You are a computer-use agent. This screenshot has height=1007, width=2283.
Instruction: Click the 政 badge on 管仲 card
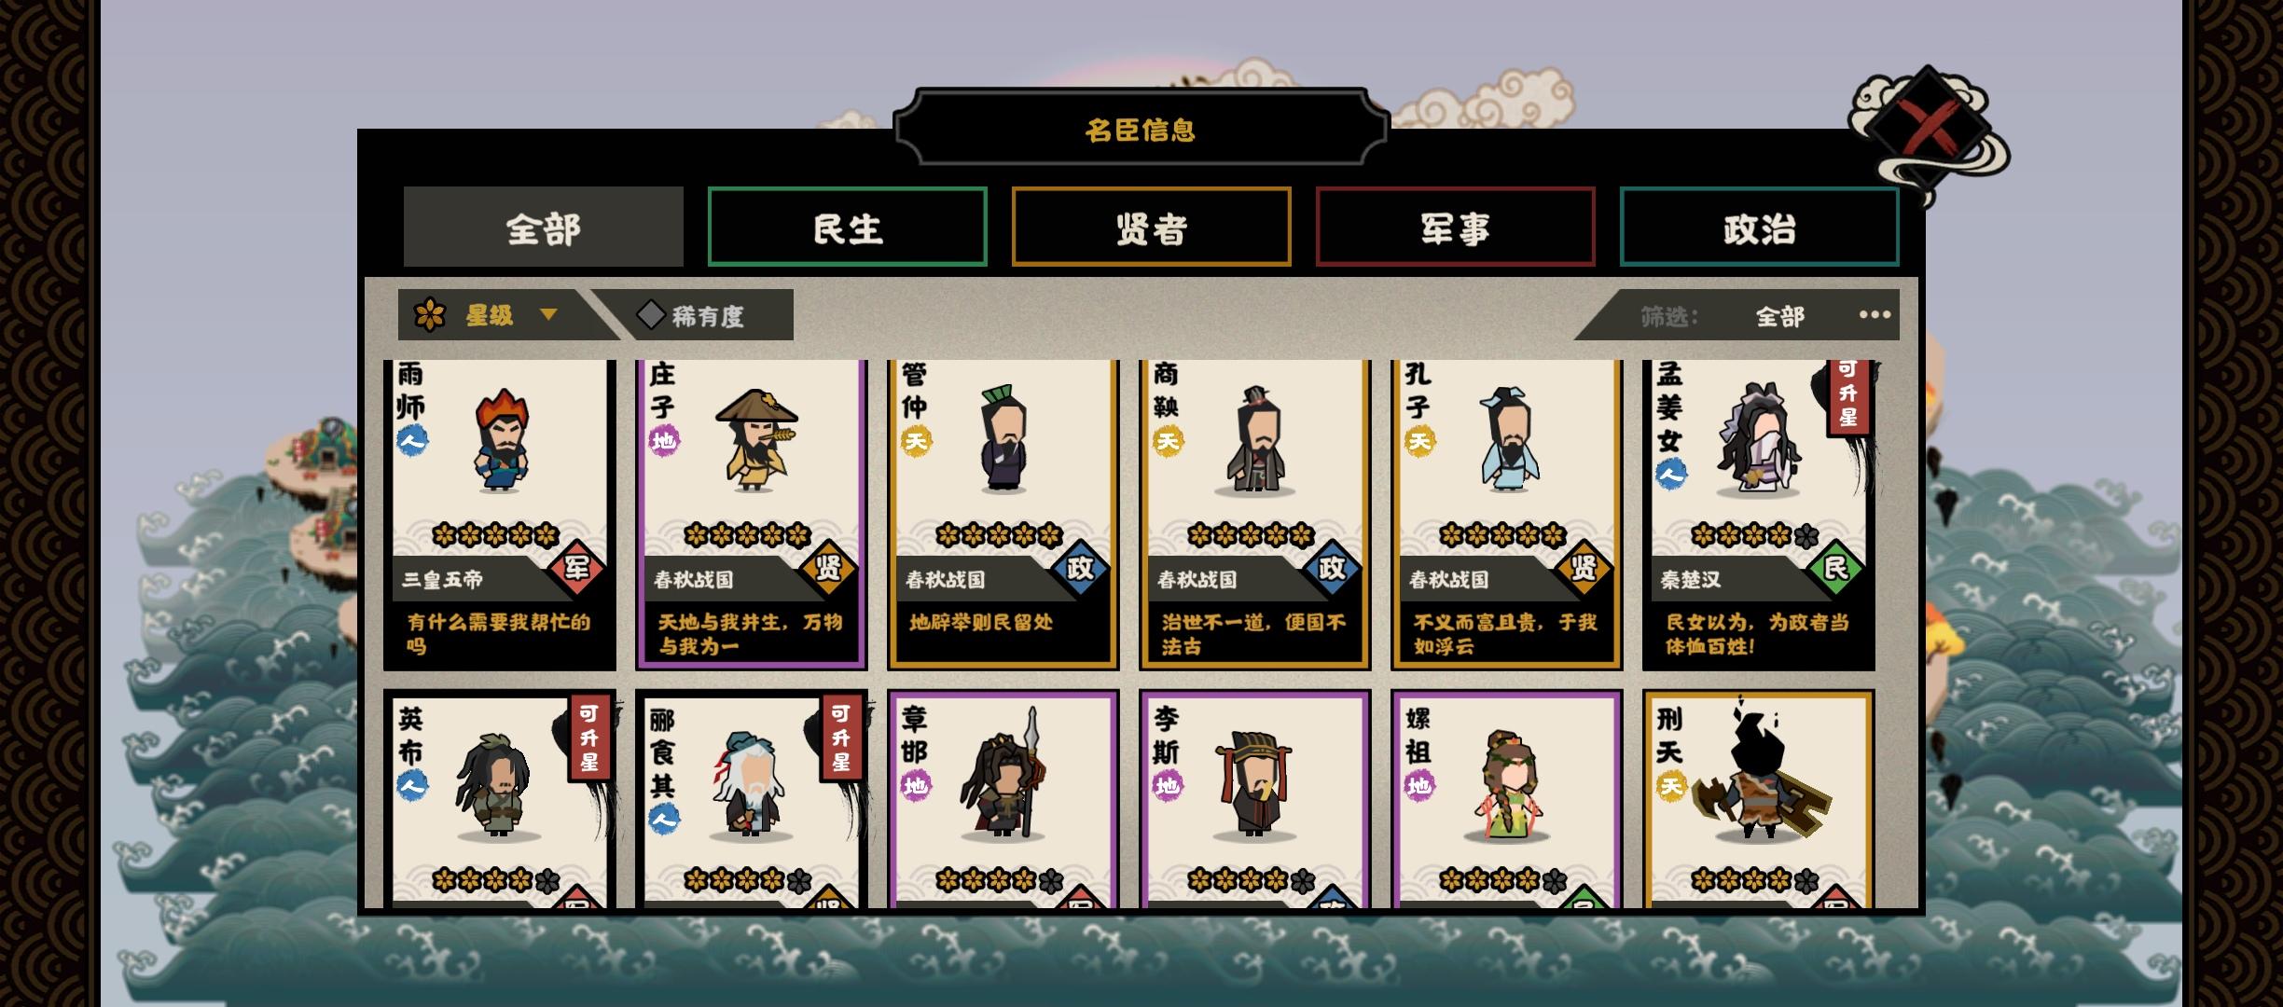point(1080,568)
